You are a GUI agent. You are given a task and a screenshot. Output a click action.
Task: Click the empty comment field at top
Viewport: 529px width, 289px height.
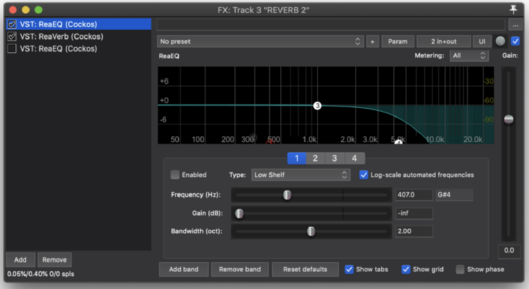tap(331, 24)
